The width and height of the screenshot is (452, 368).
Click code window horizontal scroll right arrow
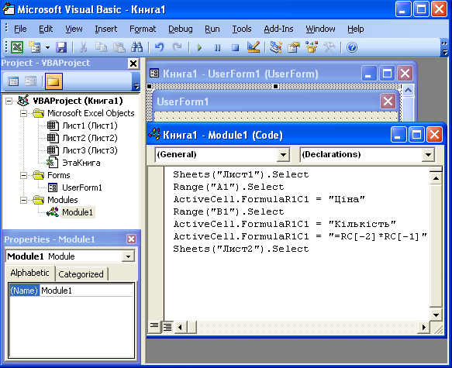point(423,327)
